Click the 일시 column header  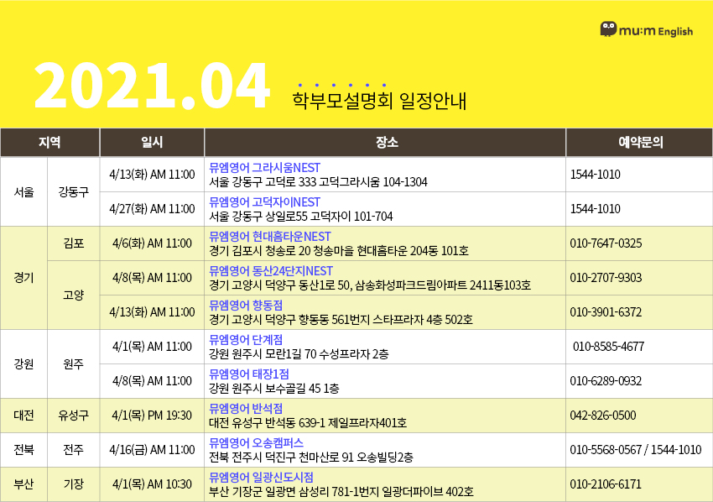coord(152,143)
